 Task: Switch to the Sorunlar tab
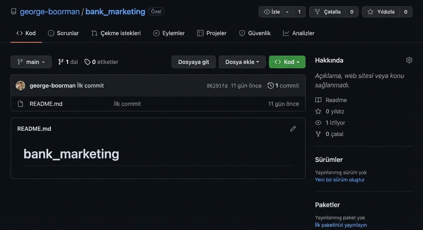[63, 33]
